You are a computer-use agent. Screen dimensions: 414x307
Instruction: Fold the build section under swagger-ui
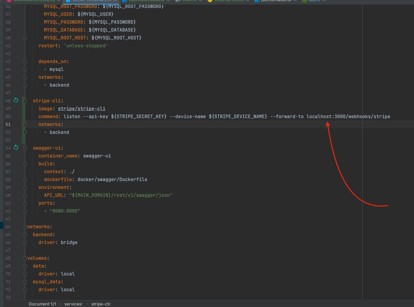(x=25, y=164)
